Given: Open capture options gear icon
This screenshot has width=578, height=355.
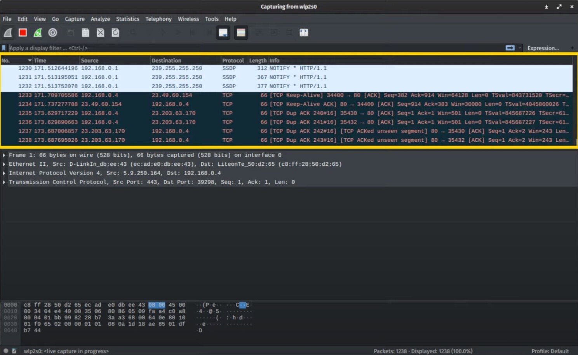Looking at the screenshot, I should 53,33.
